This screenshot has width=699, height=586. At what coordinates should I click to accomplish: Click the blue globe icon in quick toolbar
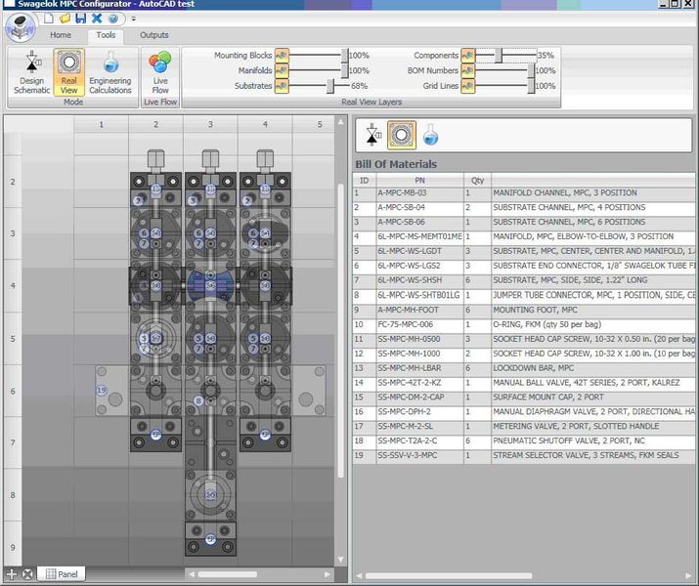click(x=113, y=19)
